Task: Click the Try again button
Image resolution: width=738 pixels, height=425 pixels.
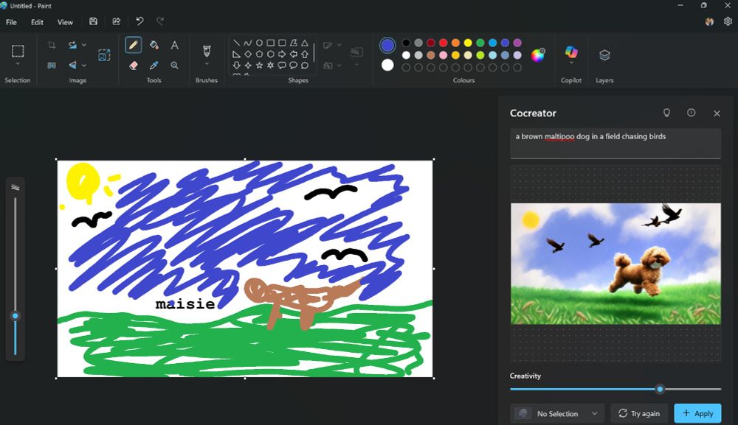Action: pos(639,413)
